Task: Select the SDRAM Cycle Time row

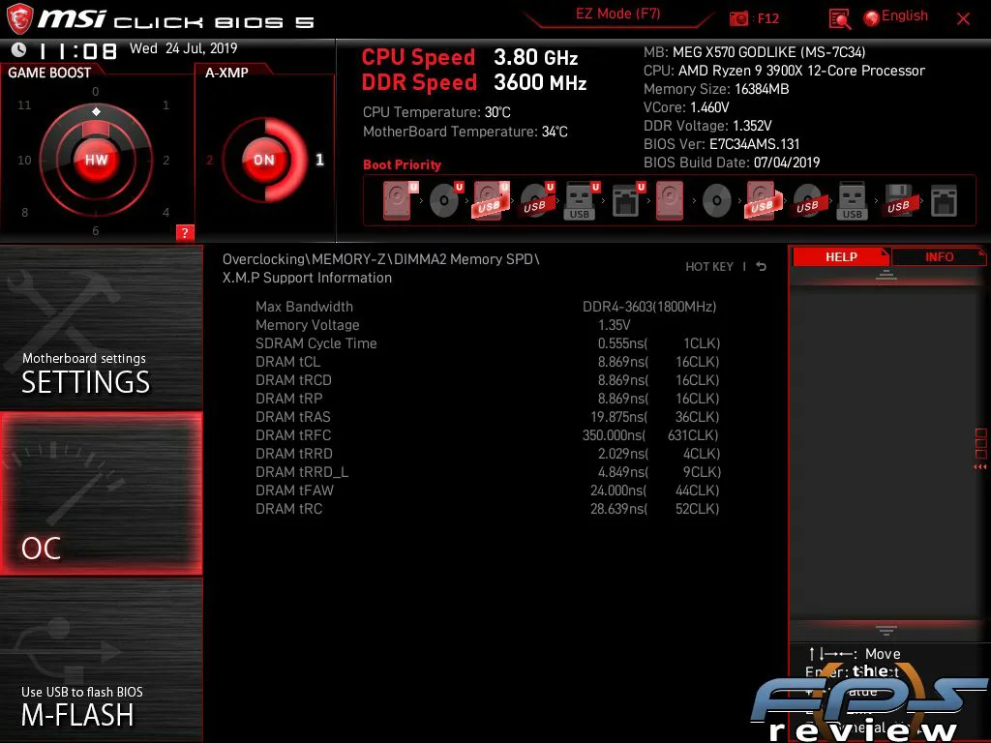Action: (487, 343)
